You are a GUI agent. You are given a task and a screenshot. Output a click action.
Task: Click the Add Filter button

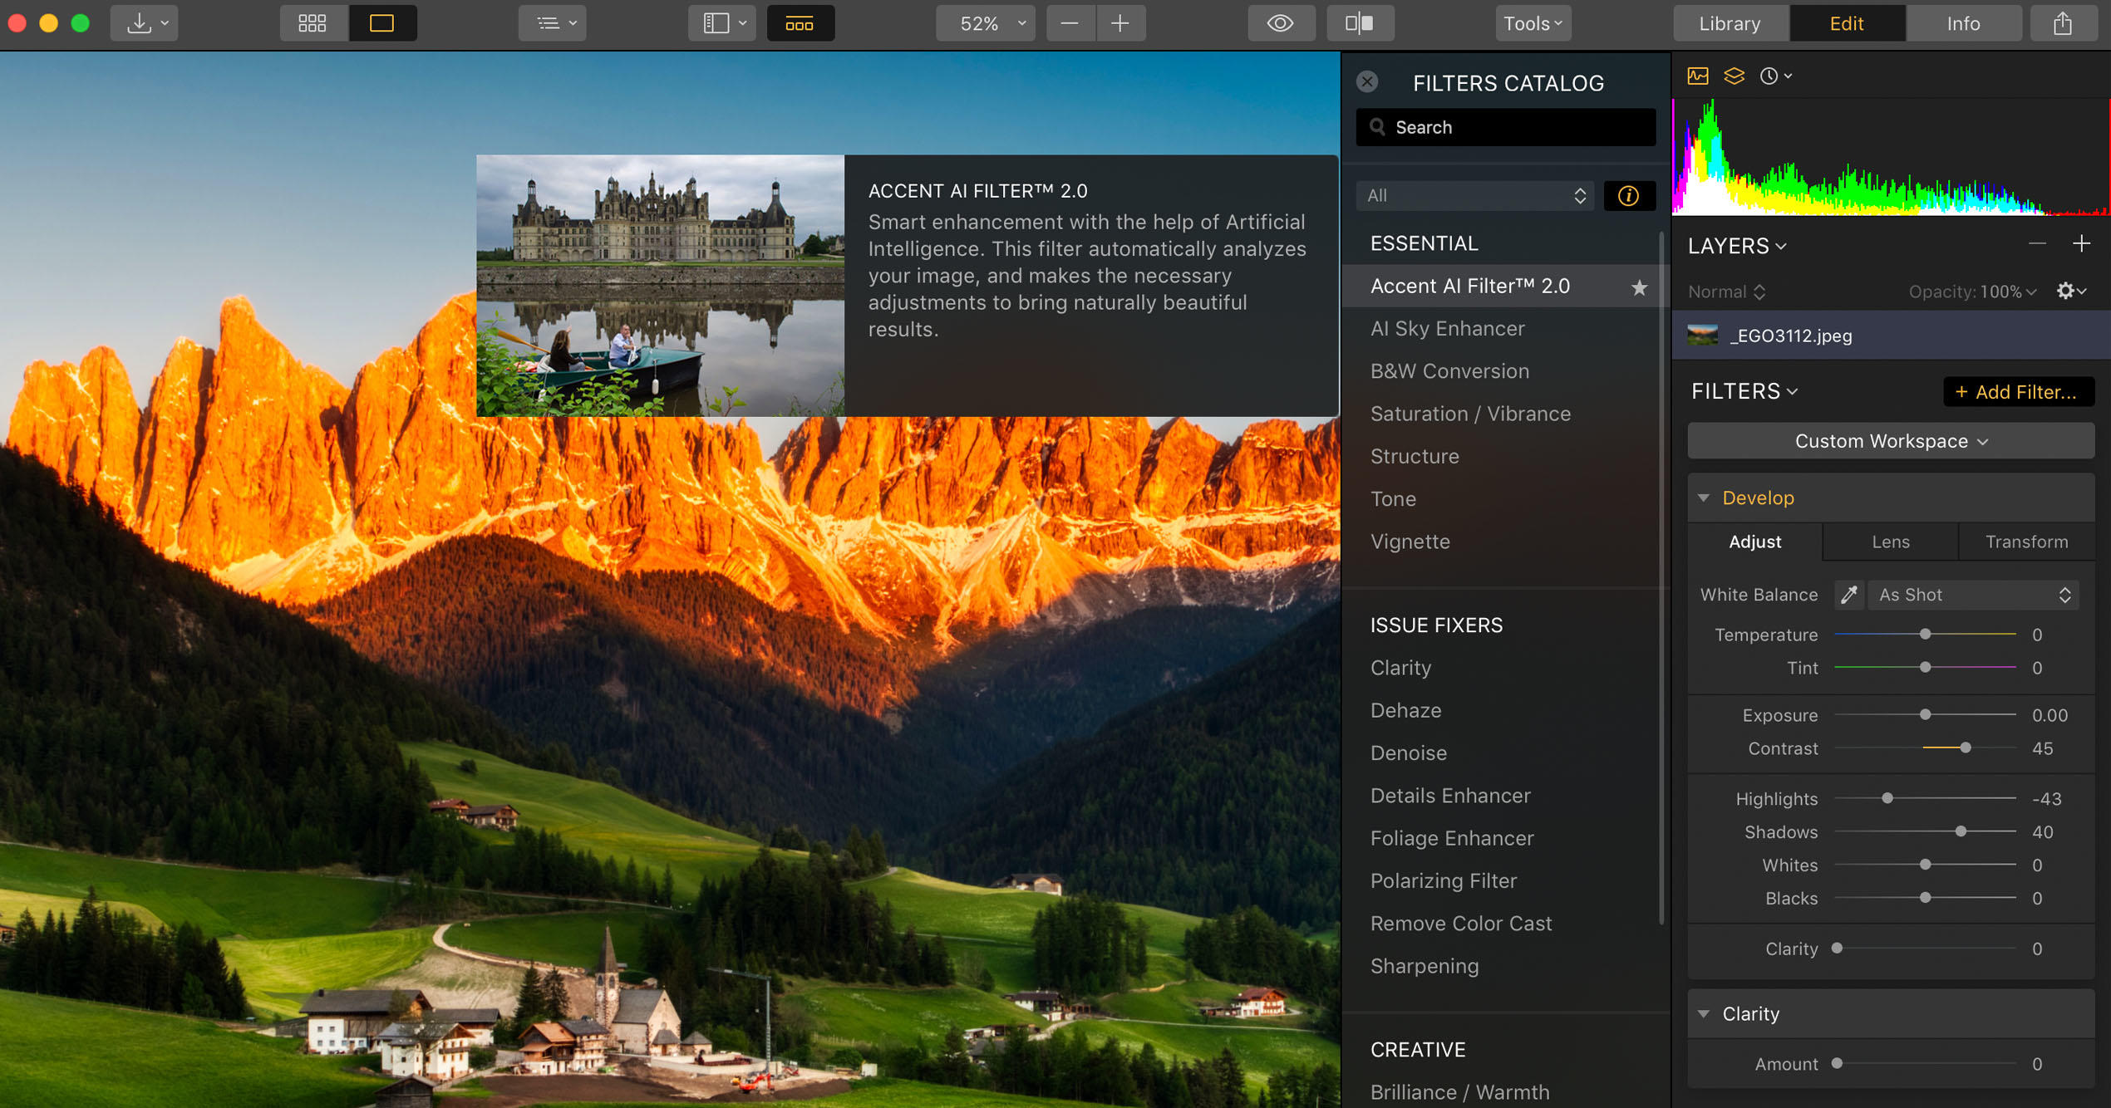(x=2019, y=391)
